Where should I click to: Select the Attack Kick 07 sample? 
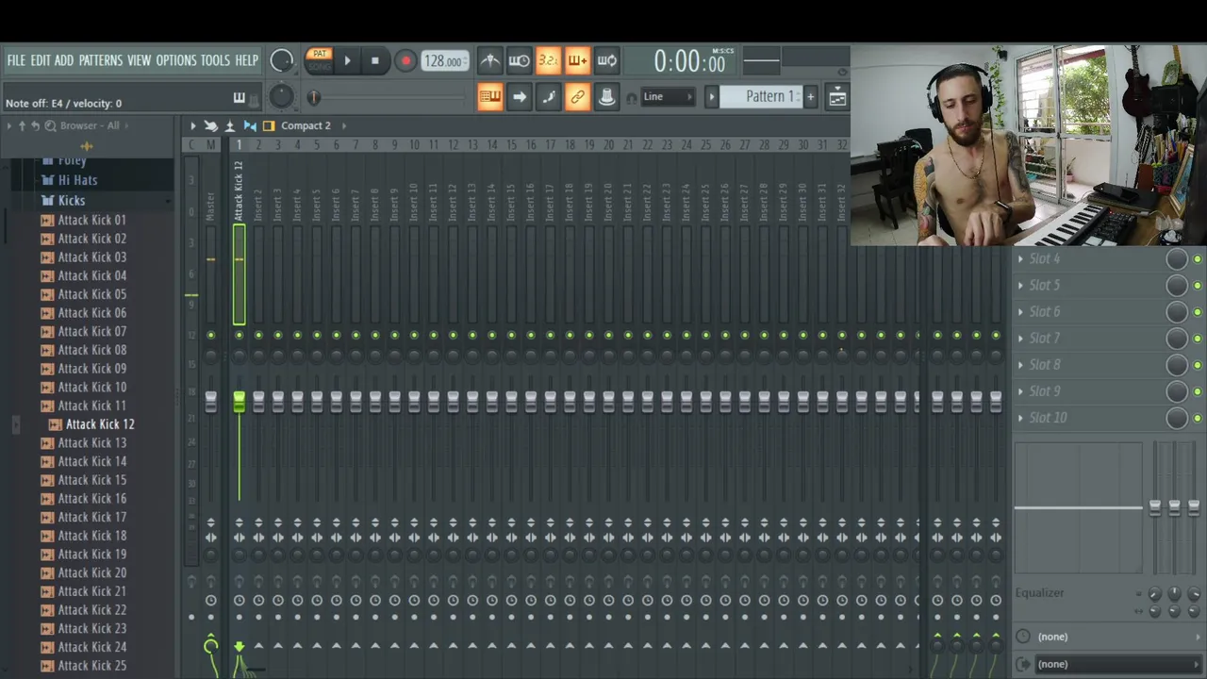pos(91,331)
